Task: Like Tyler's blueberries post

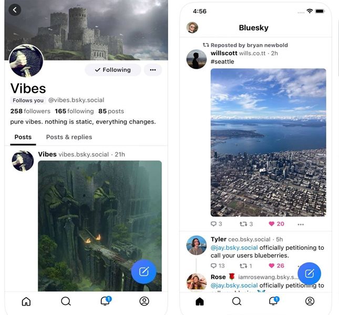Action: [276, 266]
